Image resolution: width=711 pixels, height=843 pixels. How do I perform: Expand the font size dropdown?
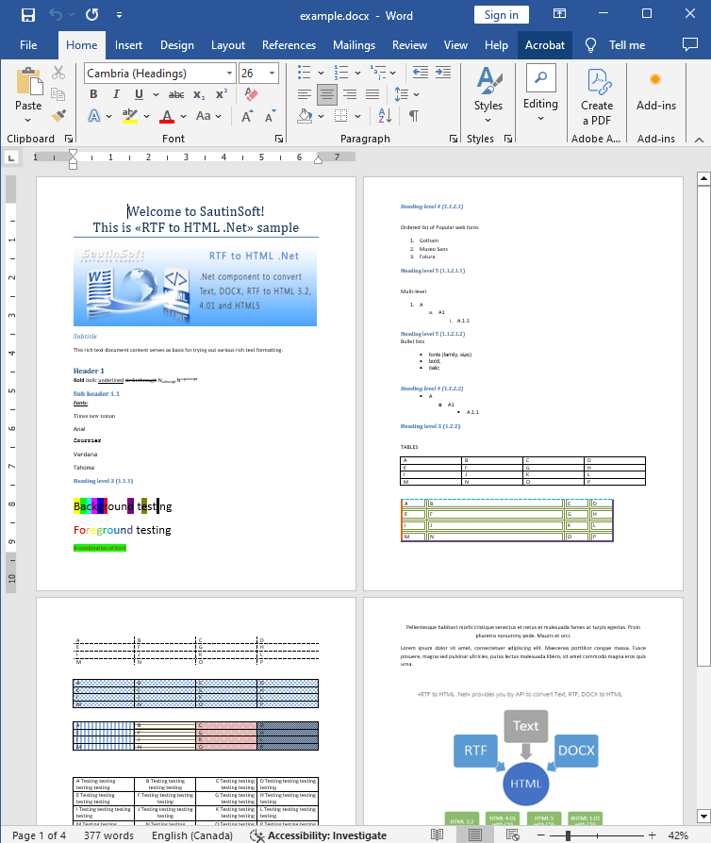coord(272,74)
